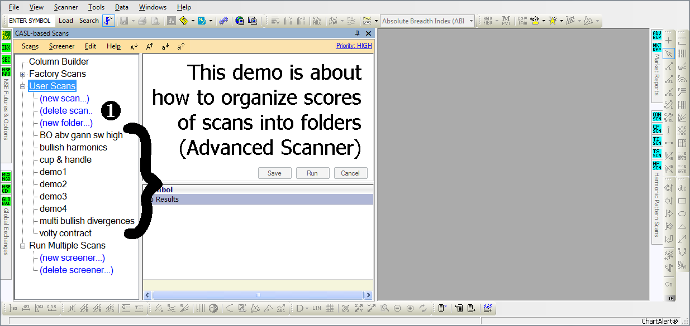Viewport: 690px width, 326px height.
Task: Open dropdown arrow beside the star icon
Action: tap(561, 21)
